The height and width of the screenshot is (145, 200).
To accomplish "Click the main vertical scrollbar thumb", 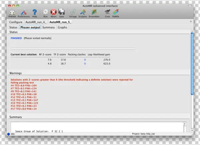I will coord(192,64).
